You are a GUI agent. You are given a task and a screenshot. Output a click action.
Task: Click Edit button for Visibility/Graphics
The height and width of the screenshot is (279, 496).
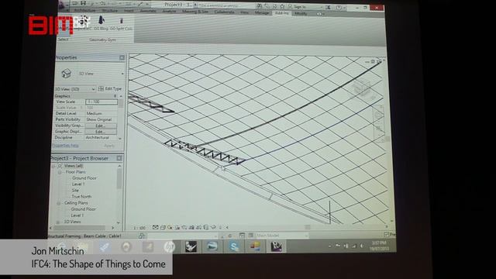tap(101, 126)
